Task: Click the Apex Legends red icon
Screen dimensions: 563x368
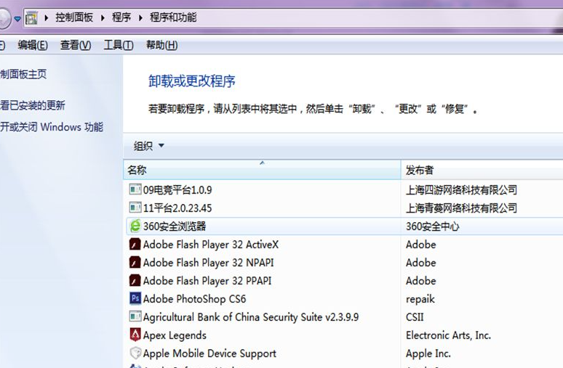Action: point(135,335)
